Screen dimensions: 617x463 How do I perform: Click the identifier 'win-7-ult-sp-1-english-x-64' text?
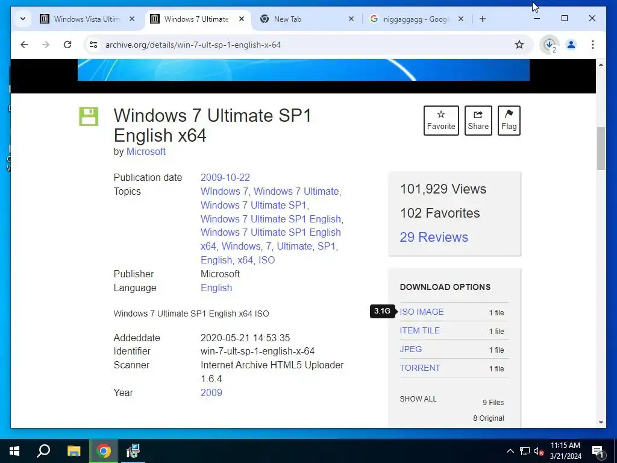[257, 351]
